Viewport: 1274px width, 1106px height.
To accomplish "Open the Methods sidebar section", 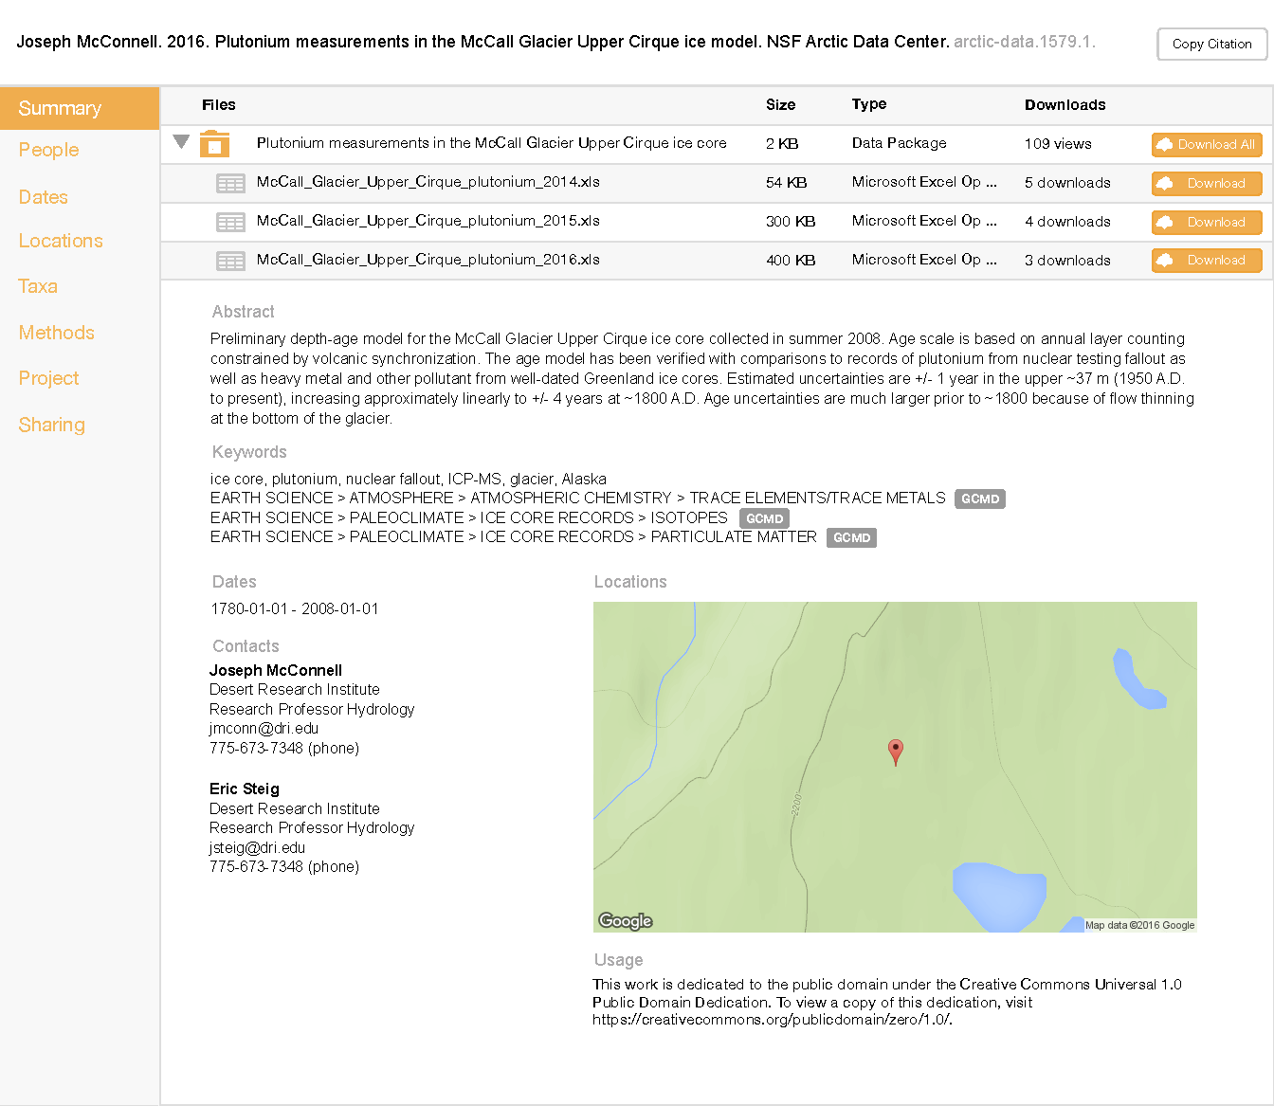I will pyautogui.click(x=56, y=333).
